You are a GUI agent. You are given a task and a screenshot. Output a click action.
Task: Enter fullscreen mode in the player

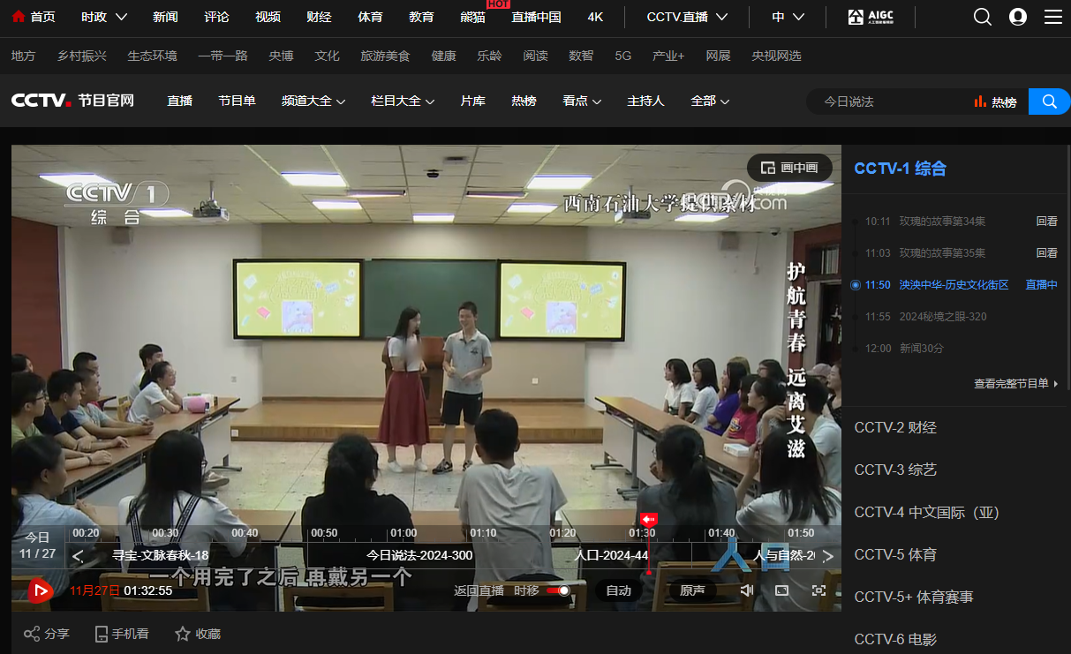[x=818, y=590]
